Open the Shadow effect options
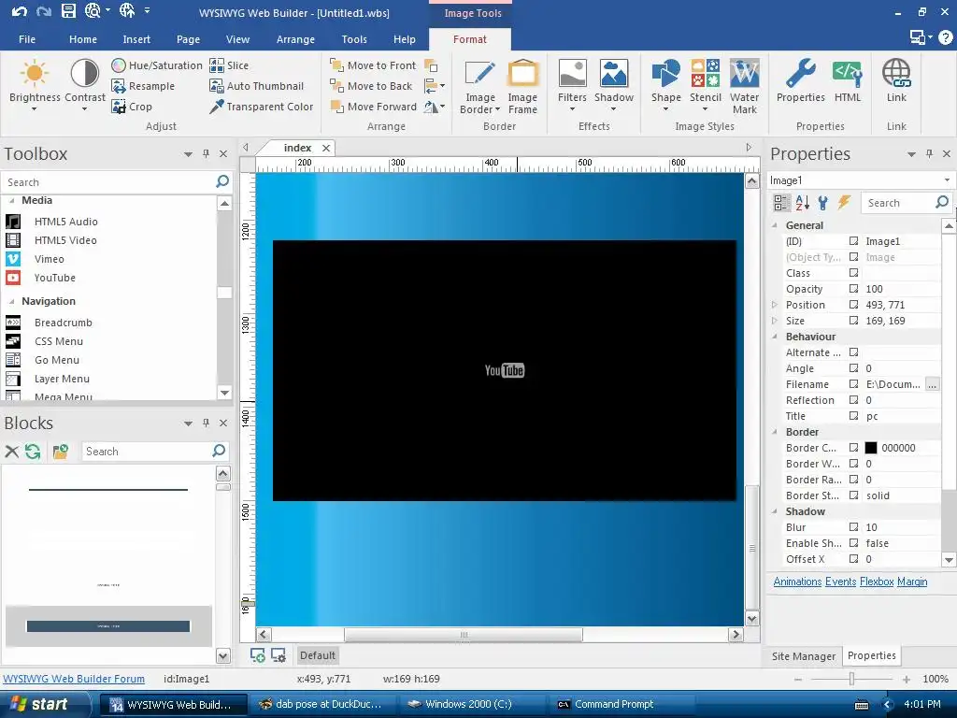Screen dimensions: 957x718 click(x=613, y=85)
